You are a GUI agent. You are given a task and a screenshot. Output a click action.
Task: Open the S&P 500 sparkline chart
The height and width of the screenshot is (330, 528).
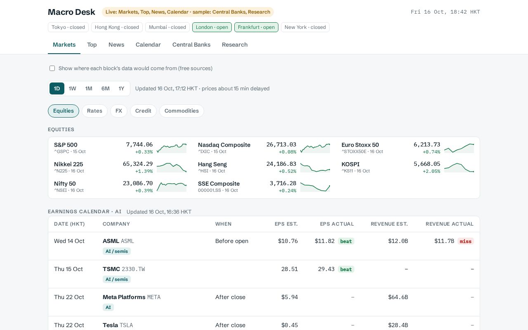172,148
